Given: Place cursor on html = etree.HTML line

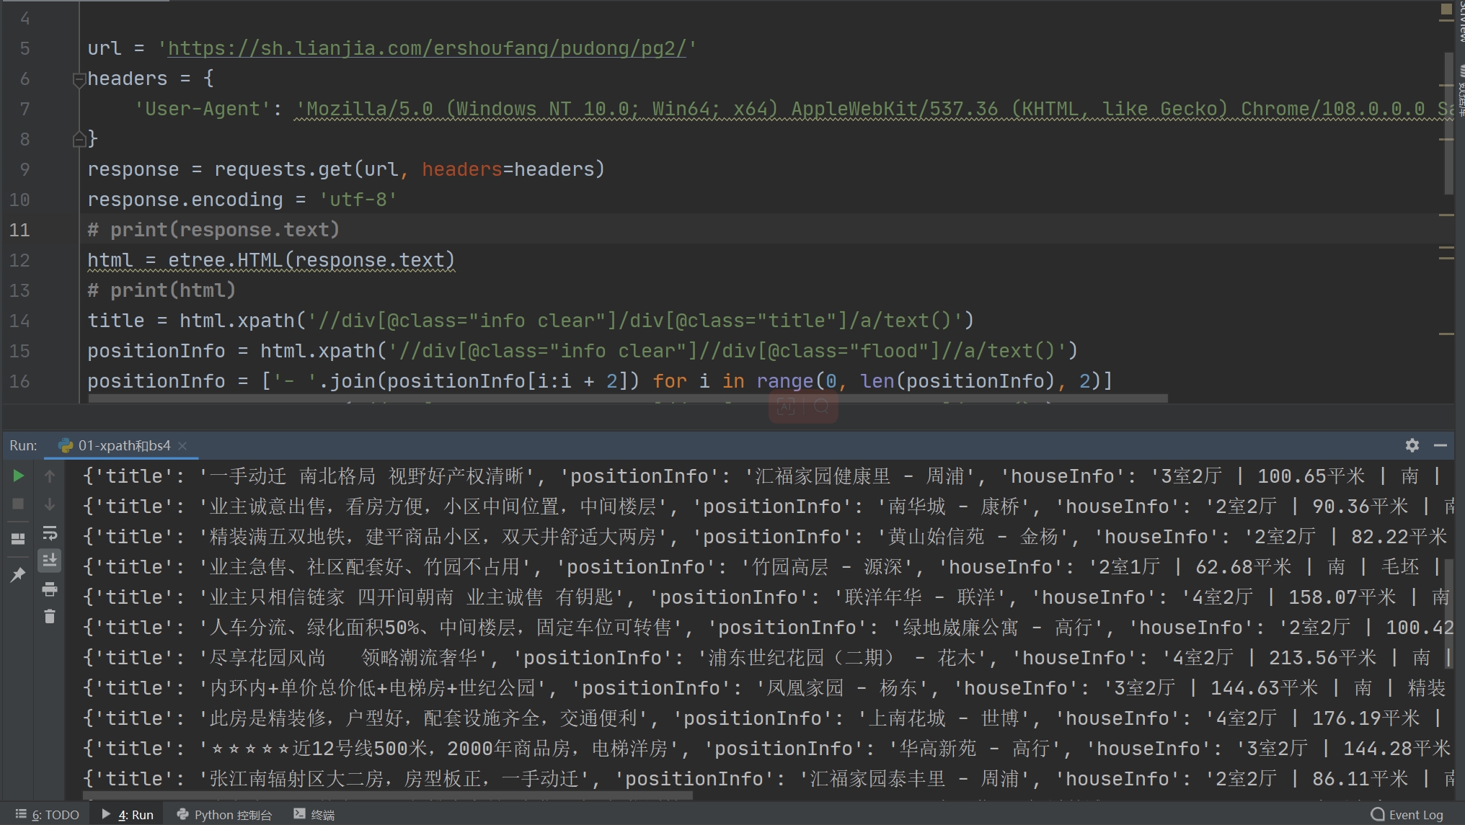Looking at the screenshot, I should pos(271,260).
